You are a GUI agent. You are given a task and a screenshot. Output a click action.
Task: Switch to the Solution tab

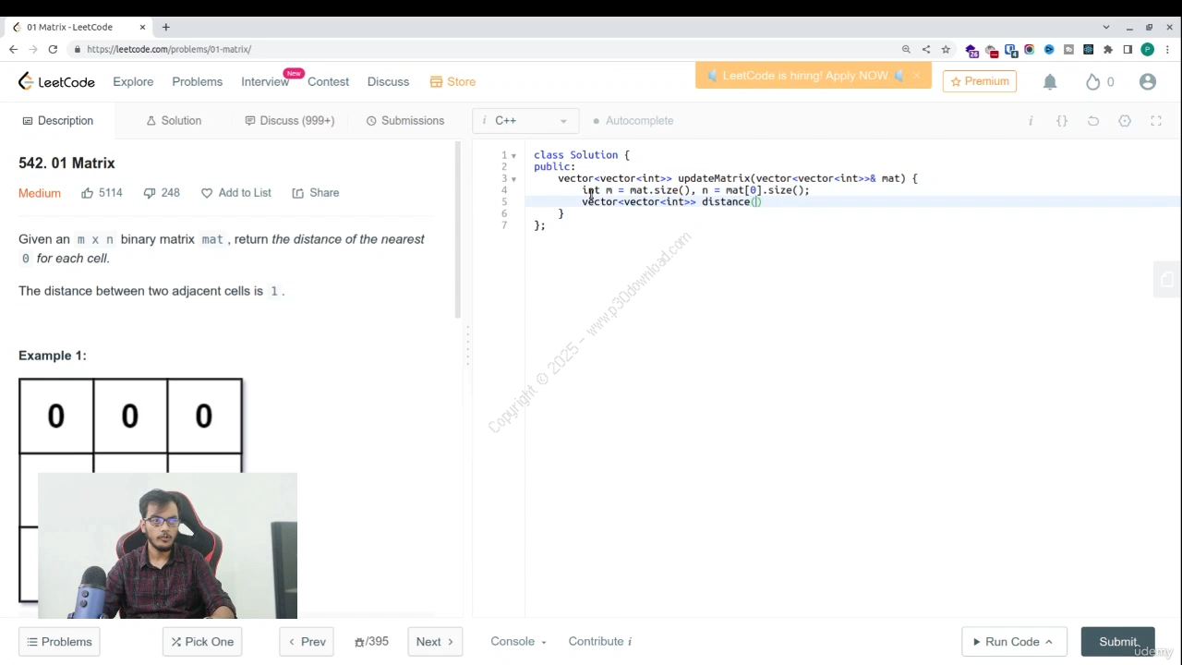(x=174, y=121)
